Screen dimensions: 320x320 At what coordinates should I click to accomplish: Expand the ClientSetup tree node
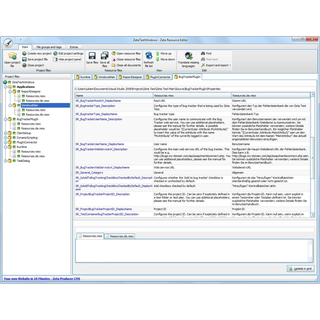pyautogui.click(x=5, y=133)
